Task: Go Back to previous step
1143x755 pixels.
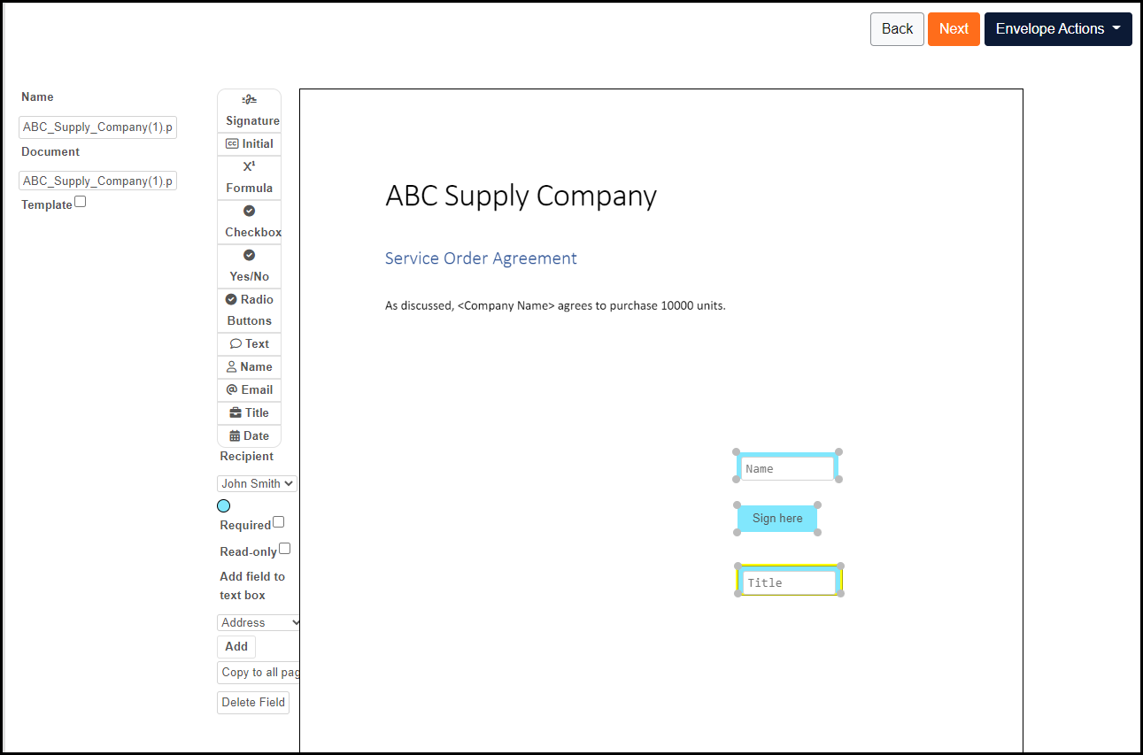Action: click(x=897, y=29)
